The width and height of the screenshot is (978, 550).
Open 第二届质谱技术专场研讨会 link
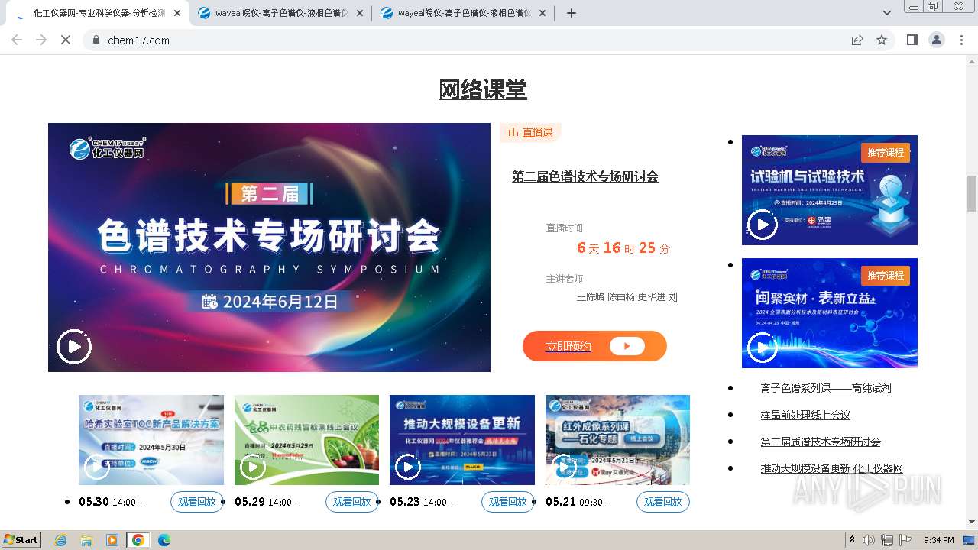point(821,442)
